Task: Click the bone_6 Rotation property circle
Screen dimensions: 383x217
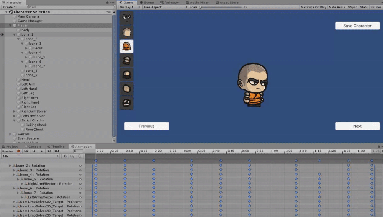Action: tap(80, 188)
